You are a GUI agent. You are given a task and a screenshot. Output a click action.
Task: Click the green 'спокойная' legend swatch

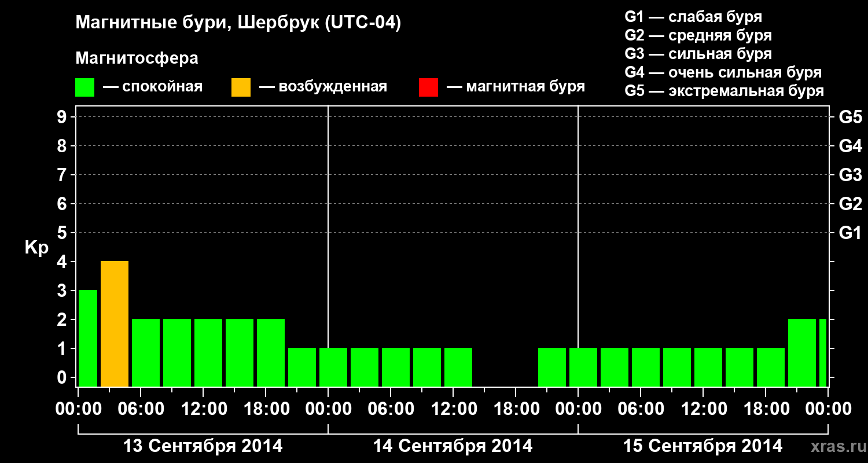pyautogui.click(x=85, y=87)
